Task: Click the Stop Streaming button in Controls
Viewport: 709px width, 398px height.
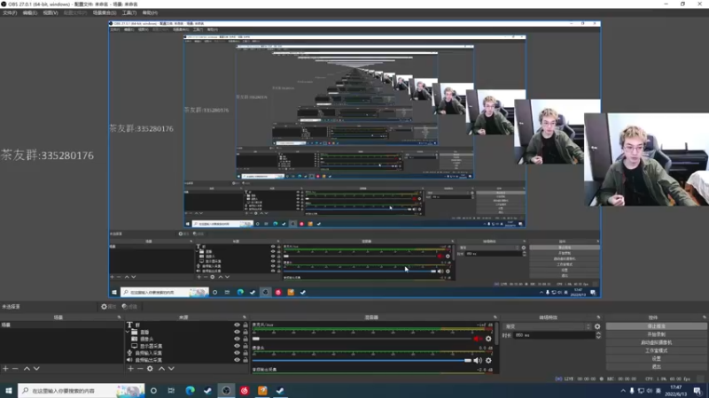Action: (x=656, y=326)
